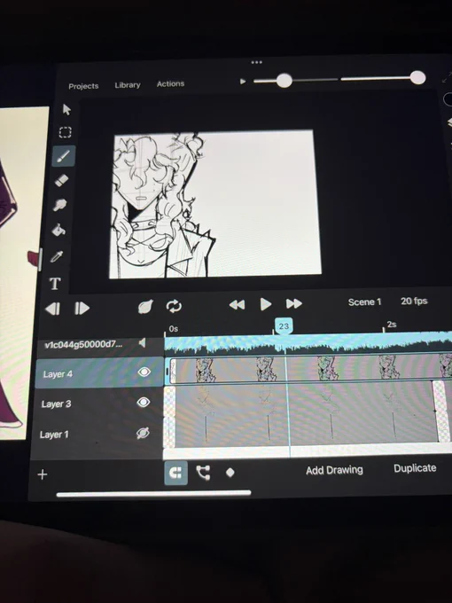Select the Text tool
The width and height of the screenshot is (452, 603).
(55, 284)
